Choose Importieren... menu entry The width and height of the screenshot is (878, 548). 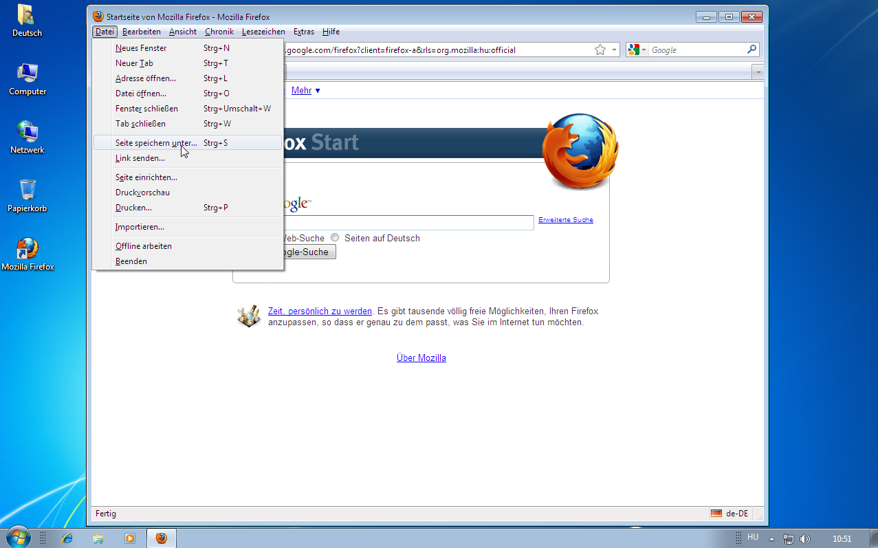click(x=188, y=227)
